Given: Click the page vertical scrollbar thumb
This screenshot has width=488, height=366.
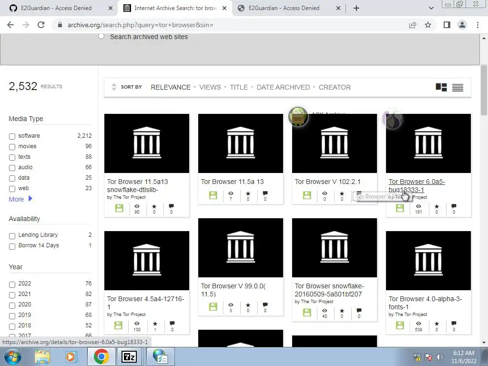Looking at the screenshot, I should pyautogui.click(x=483, y=90).
